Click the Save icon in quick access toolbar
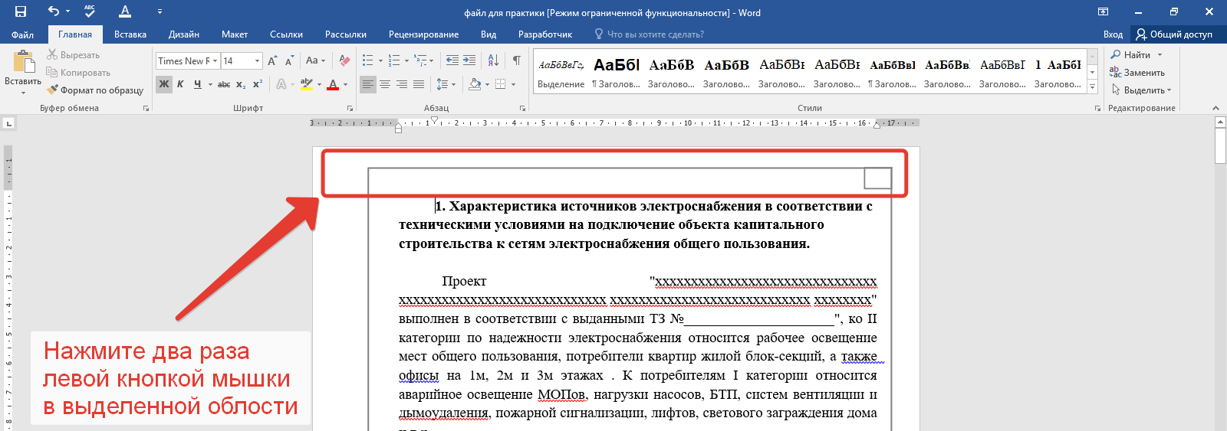 [21, 11]
